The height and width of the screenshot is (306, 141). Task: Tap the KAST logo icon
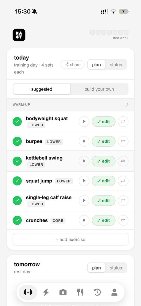point(19,35)
